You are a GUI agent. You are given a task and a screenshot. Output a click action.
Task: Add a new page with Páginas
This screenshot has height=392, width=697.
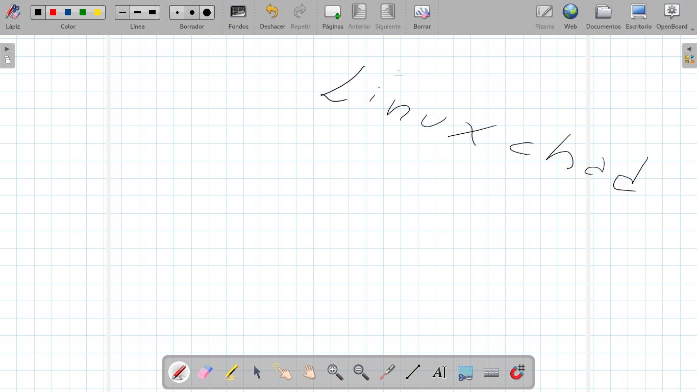tap(333, 17)
